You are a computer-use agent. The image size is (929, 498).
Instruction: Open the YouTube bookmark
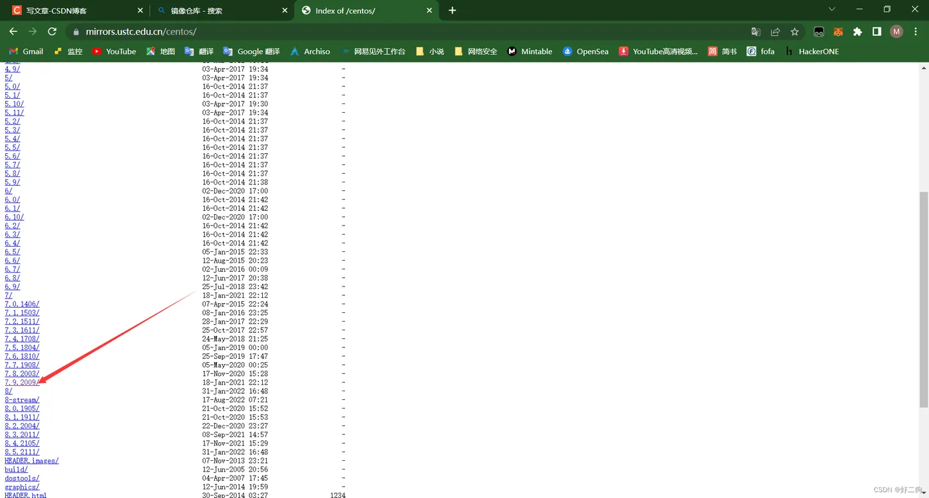[114, 51]
